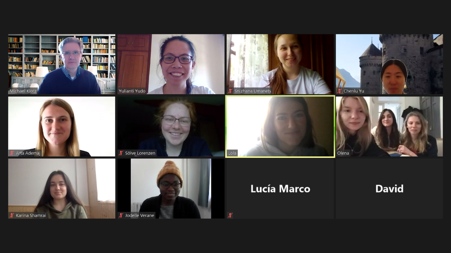This screenshot has height=253, width=451.
Task: Select Lola's highlighted active speaker tile
Action: coord(280,126)
